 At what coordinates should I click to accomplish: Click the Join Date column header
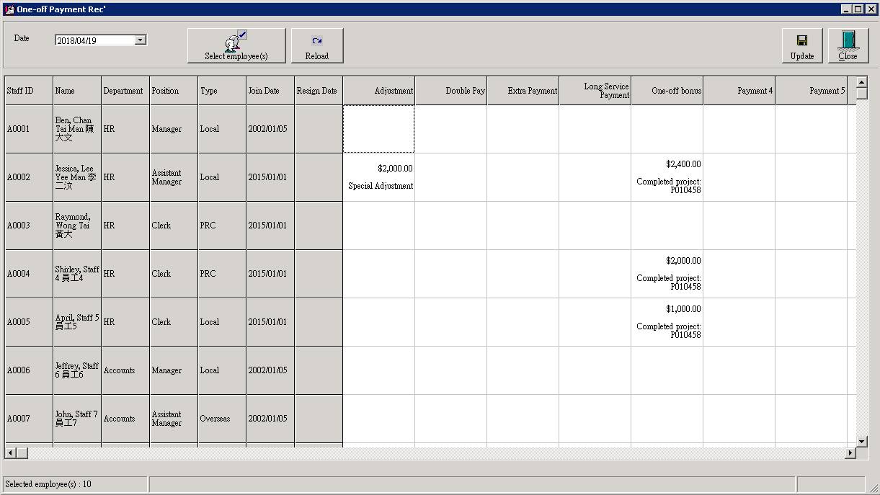tap(270, 91)
